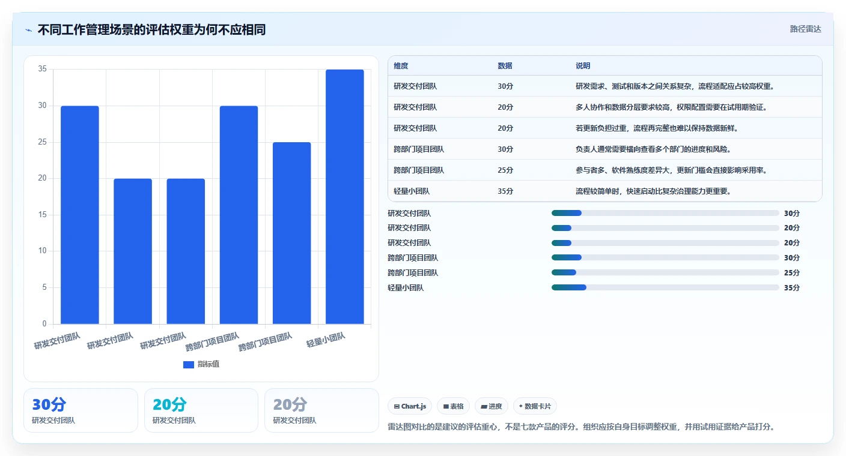Open the grey 20分 研发交付团队 data card
The image size is (846, 456).
321,410
